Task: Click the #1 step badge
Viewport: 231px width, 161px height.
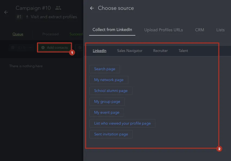Action: coord(19,17)
